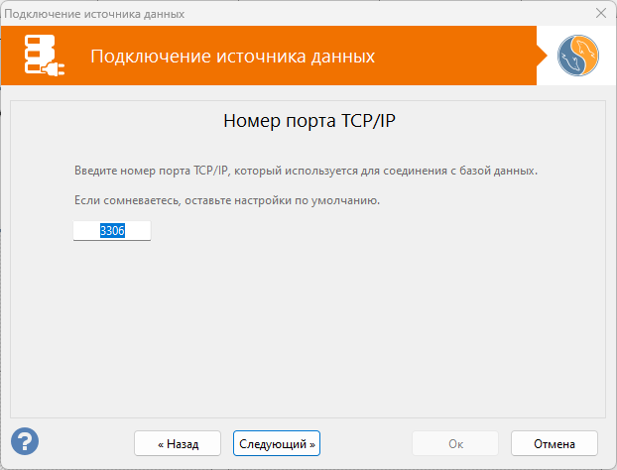Viewport: 617px width, 470px height.
Task: Click empty space in the grey content panel
Action: [308, 327]
